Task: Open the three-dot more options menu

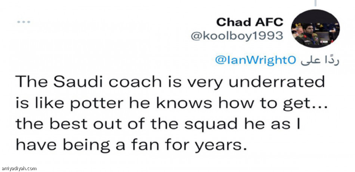Action: [23, 22]
